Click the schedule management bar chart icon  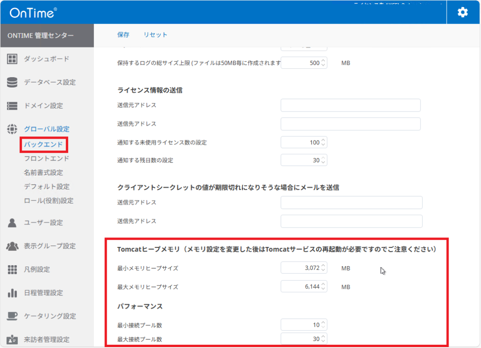12,293
